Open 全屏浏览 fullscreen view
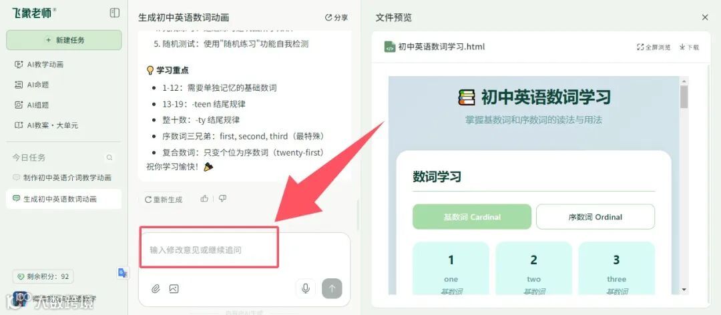 pos(654,47)
